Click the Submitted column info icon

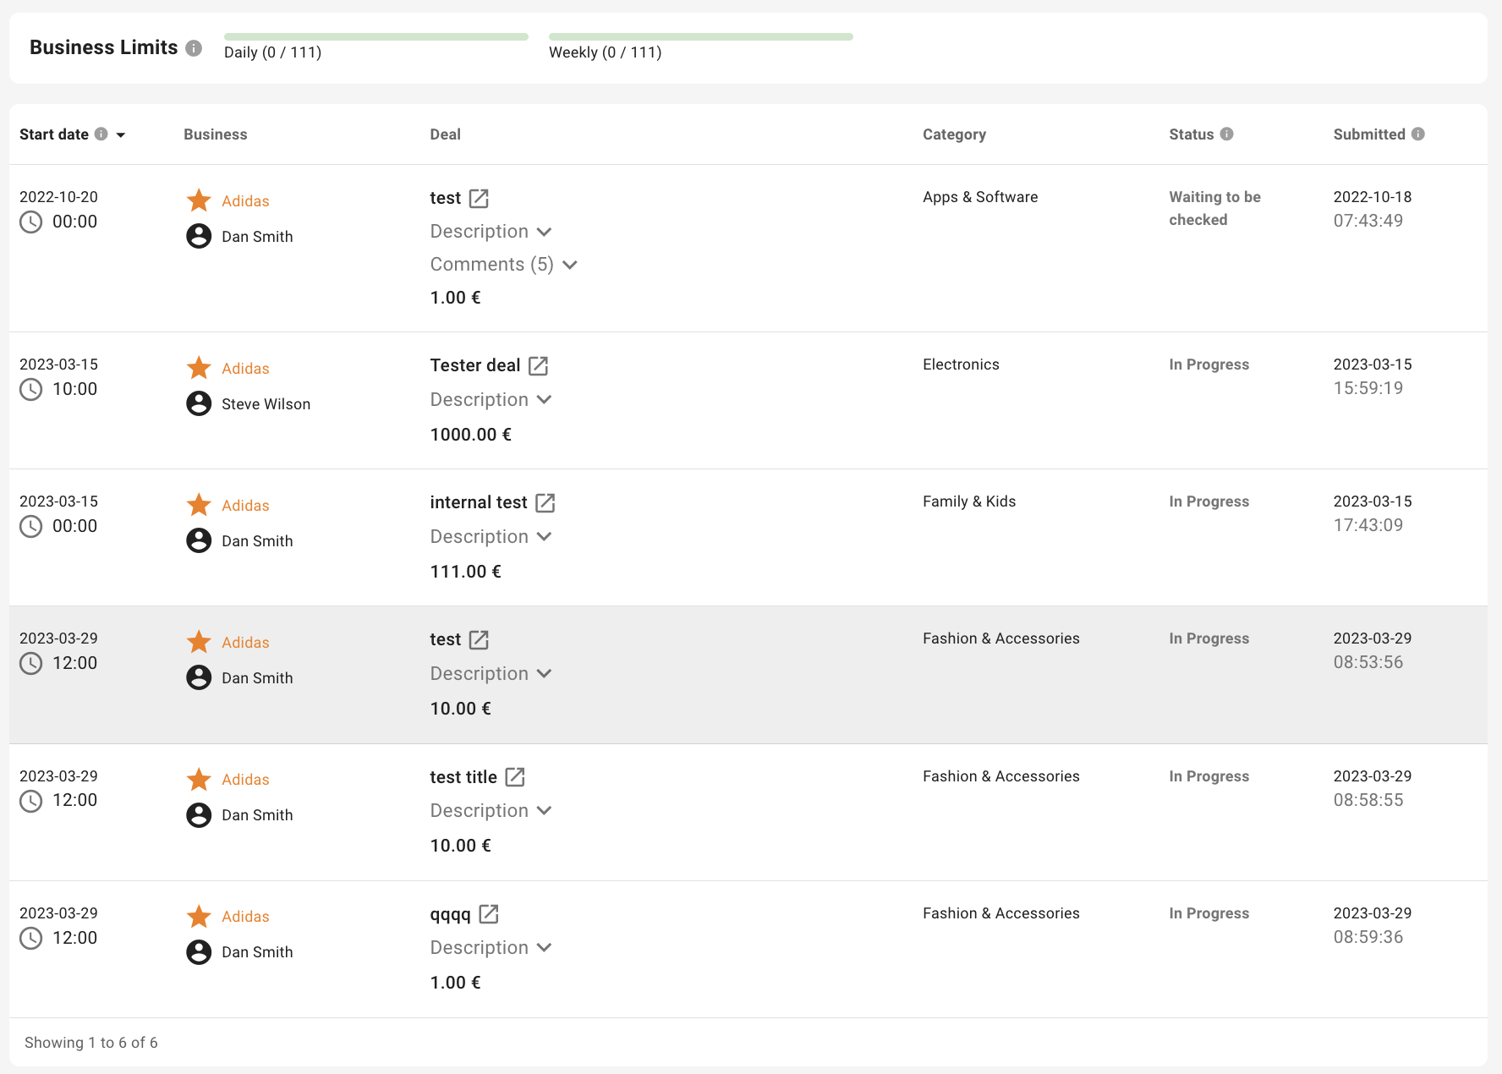[1418, 134]
